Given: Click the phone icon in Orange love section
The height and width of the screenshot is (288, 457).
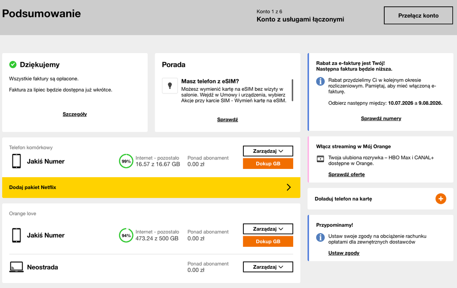Looking at the screenshot, I should (x=16, y=235).
